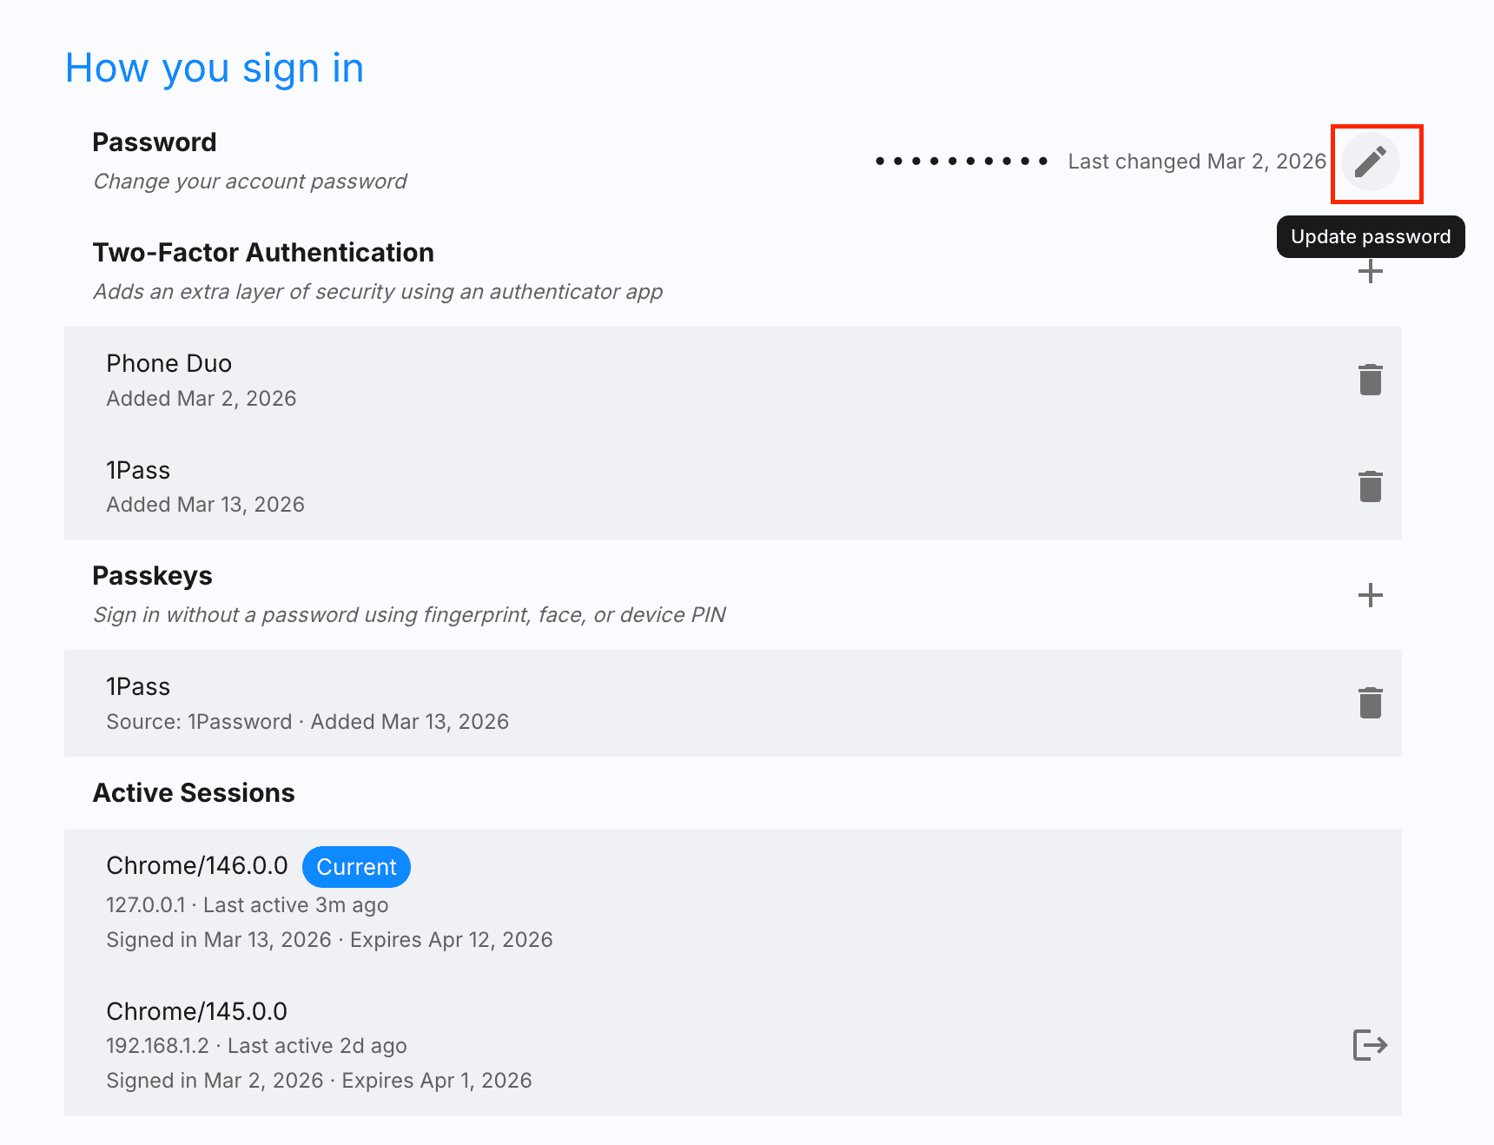
Task: Click the Passkeys section header
Action: click(x=152, y=575)
